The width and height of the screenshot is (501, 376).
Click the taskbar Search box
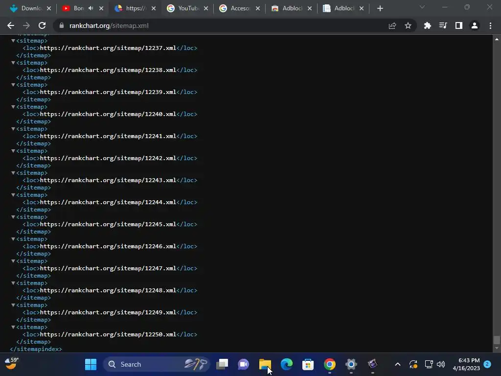156,364
